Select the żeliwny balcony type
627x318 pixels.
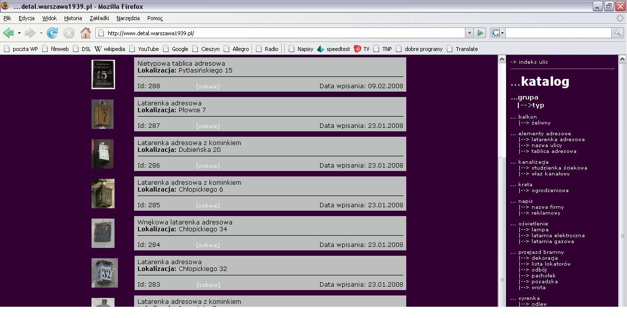(541, 123)
